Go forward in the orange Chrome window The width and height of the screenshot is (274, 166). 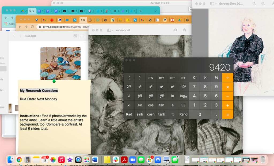[26, 27]
